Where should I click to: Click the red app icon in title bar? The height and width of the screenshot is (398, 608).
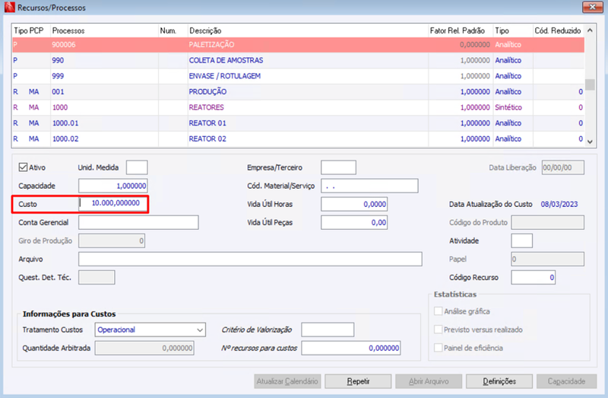(x=9, y=7)
